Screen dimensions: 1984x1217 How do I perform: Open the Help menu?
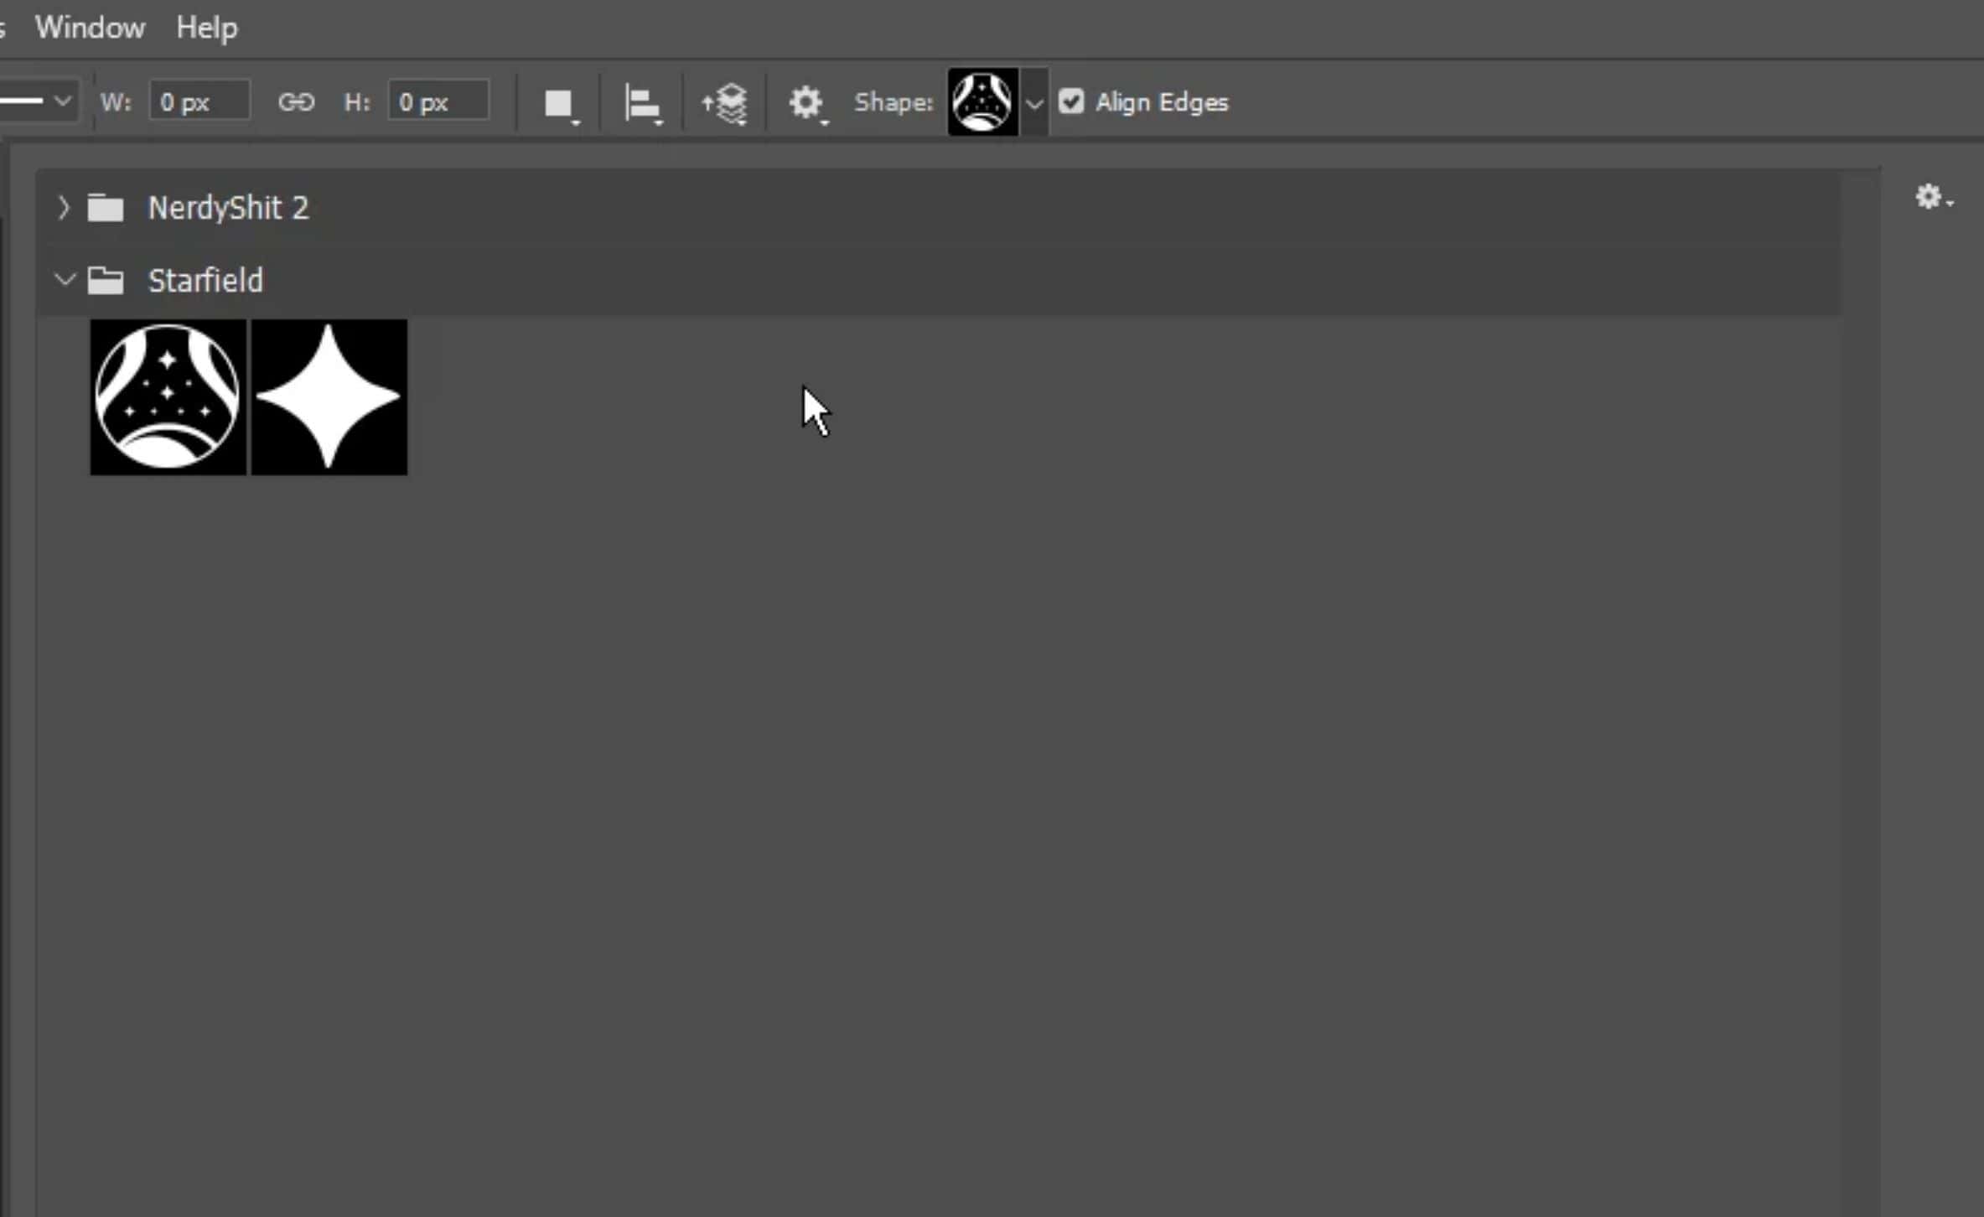[206, 28]
